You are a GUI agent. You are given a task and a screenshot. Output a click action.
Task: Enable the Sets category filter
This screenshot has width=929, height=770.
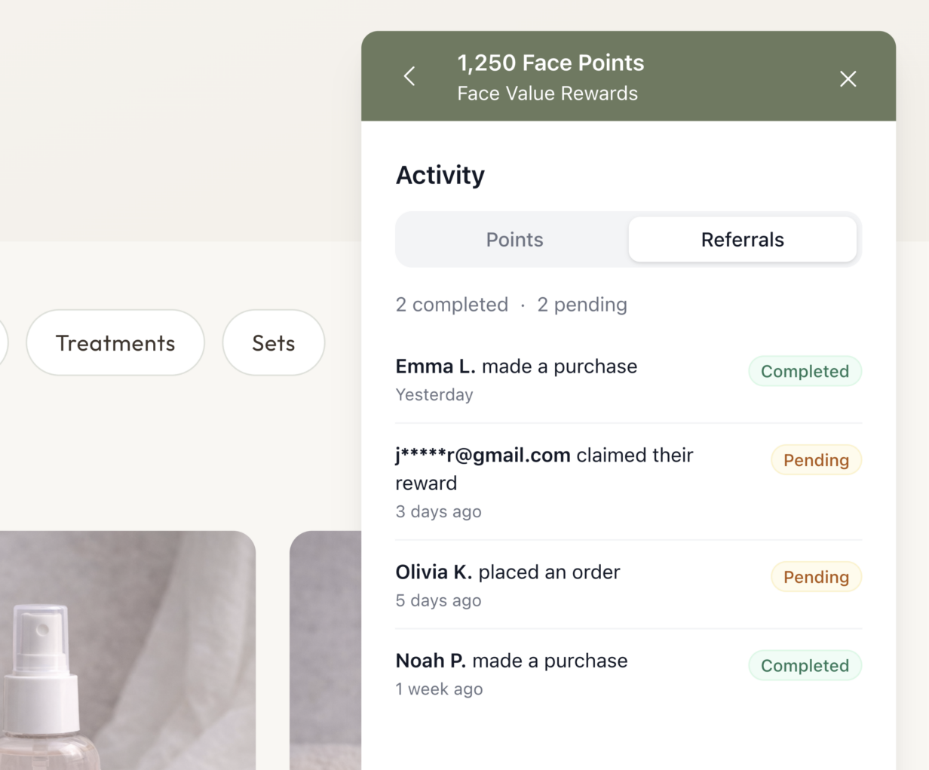click(x=273, y=342)
